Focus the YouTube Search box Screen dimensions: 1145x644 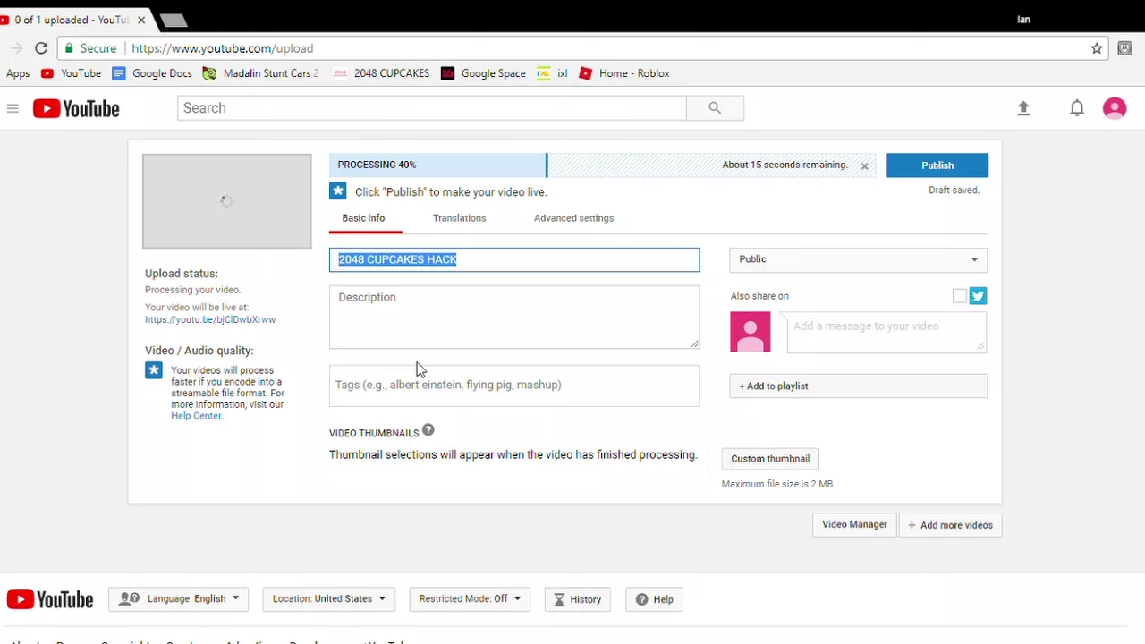click(432, 108)
